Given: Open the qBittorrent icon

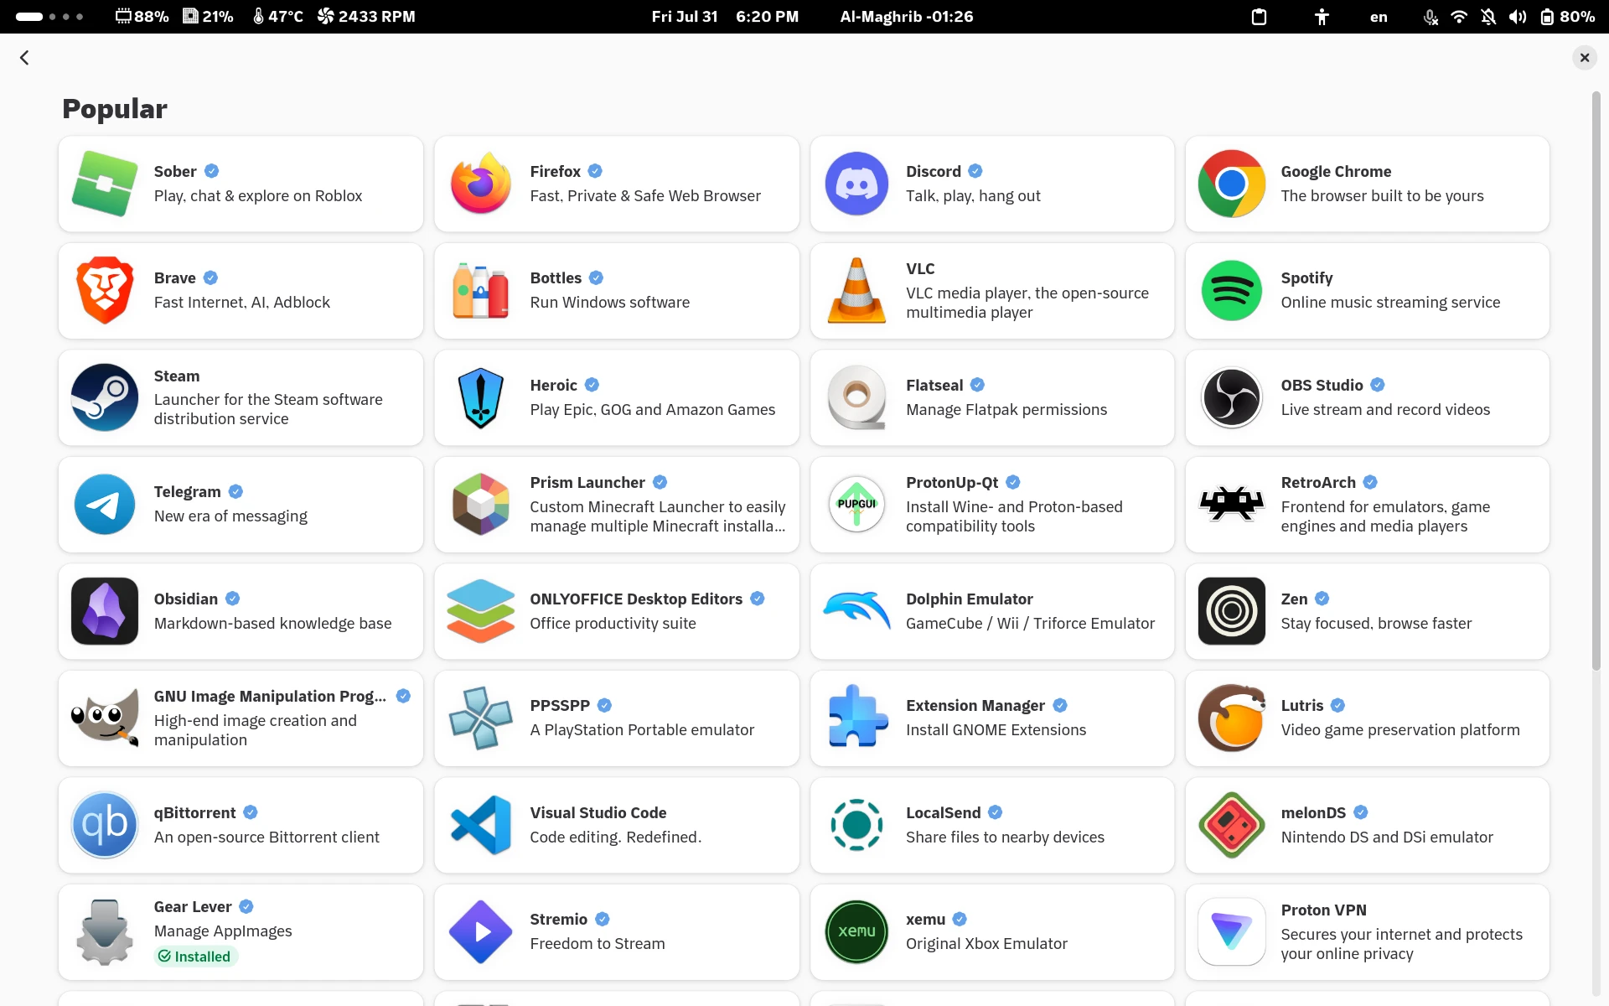Looking at the screenshot, I should [105, 825].
